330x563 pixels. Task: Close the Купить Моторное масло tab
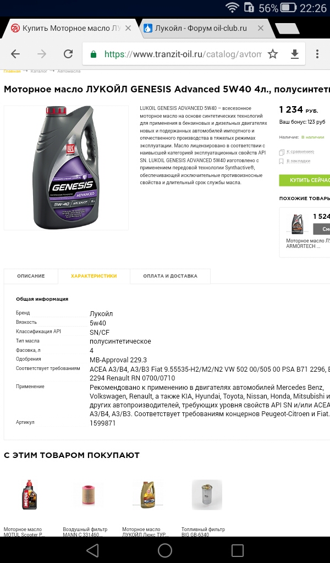coord(128,29)
